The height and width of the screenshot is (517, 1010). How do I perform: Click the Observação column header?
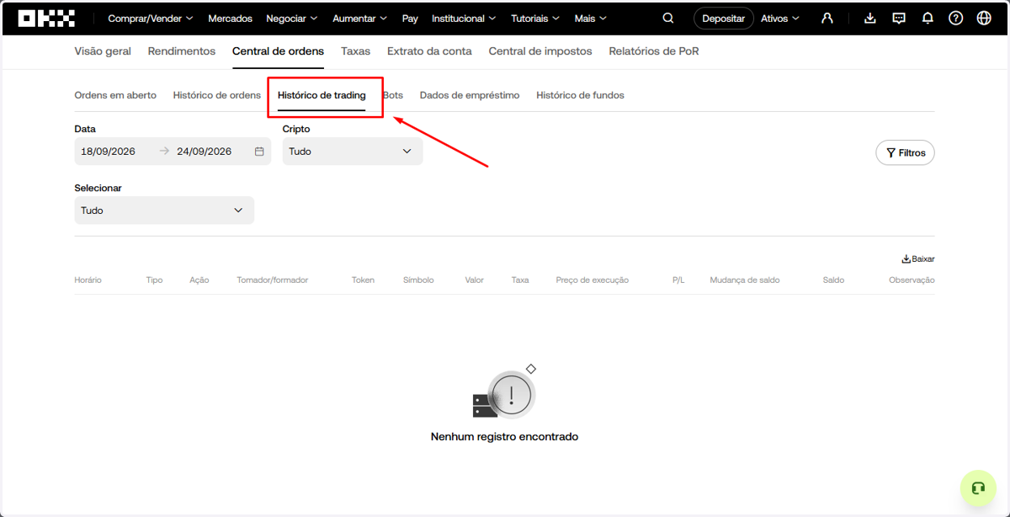912,280
